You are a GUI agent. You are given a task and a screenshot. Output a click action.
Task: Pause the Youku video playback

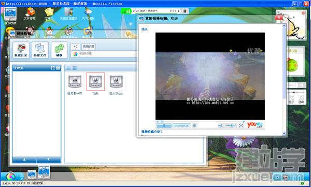pos(164,126)
